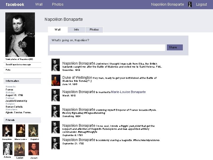Open Marie-Louise Bonaparte profile link
This screenshot has height=160, width=213.
point(128,92)
